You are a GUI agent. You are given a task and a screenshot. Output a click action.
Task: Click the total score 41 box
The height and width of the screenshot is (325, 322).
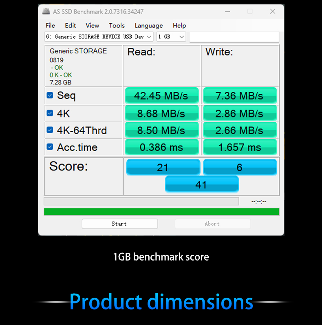pyautogui.click(x=201, y=184)
